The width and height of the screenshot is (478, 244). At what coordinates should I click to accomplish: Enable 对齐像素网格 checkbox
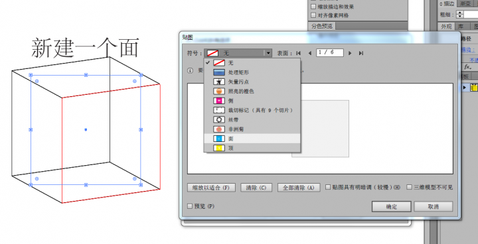click(x=313, y=15)
